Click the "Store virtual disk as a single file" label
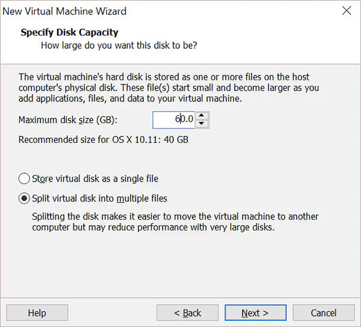The height and width of the screenshot is (327, 361). (x=95, y=179)
